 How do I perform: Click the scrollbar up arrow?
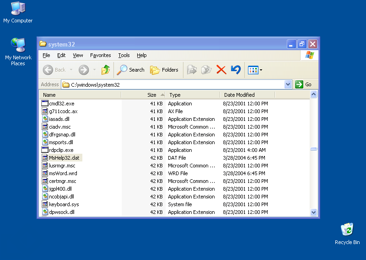pyautogui.click(x=313, y=94)
